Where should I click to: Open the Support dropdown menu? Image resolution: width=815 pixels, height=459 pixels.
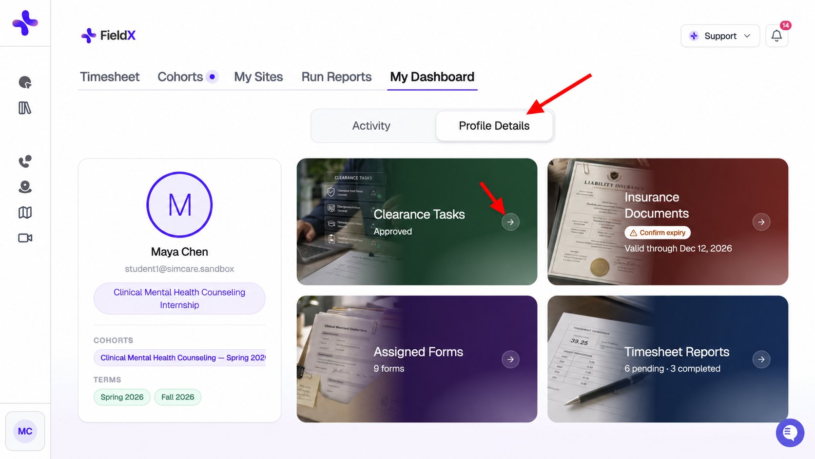click(720, 36)
